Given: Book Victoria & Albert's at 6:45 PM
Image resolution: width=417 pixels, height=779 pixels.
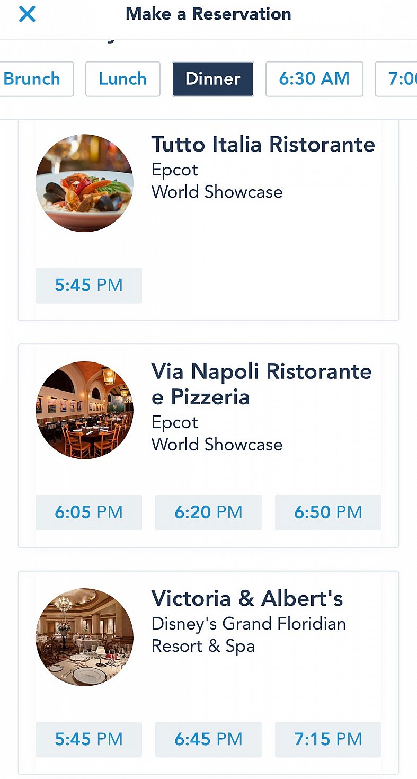Looking at the screenshot, I should tap(208, 739).
